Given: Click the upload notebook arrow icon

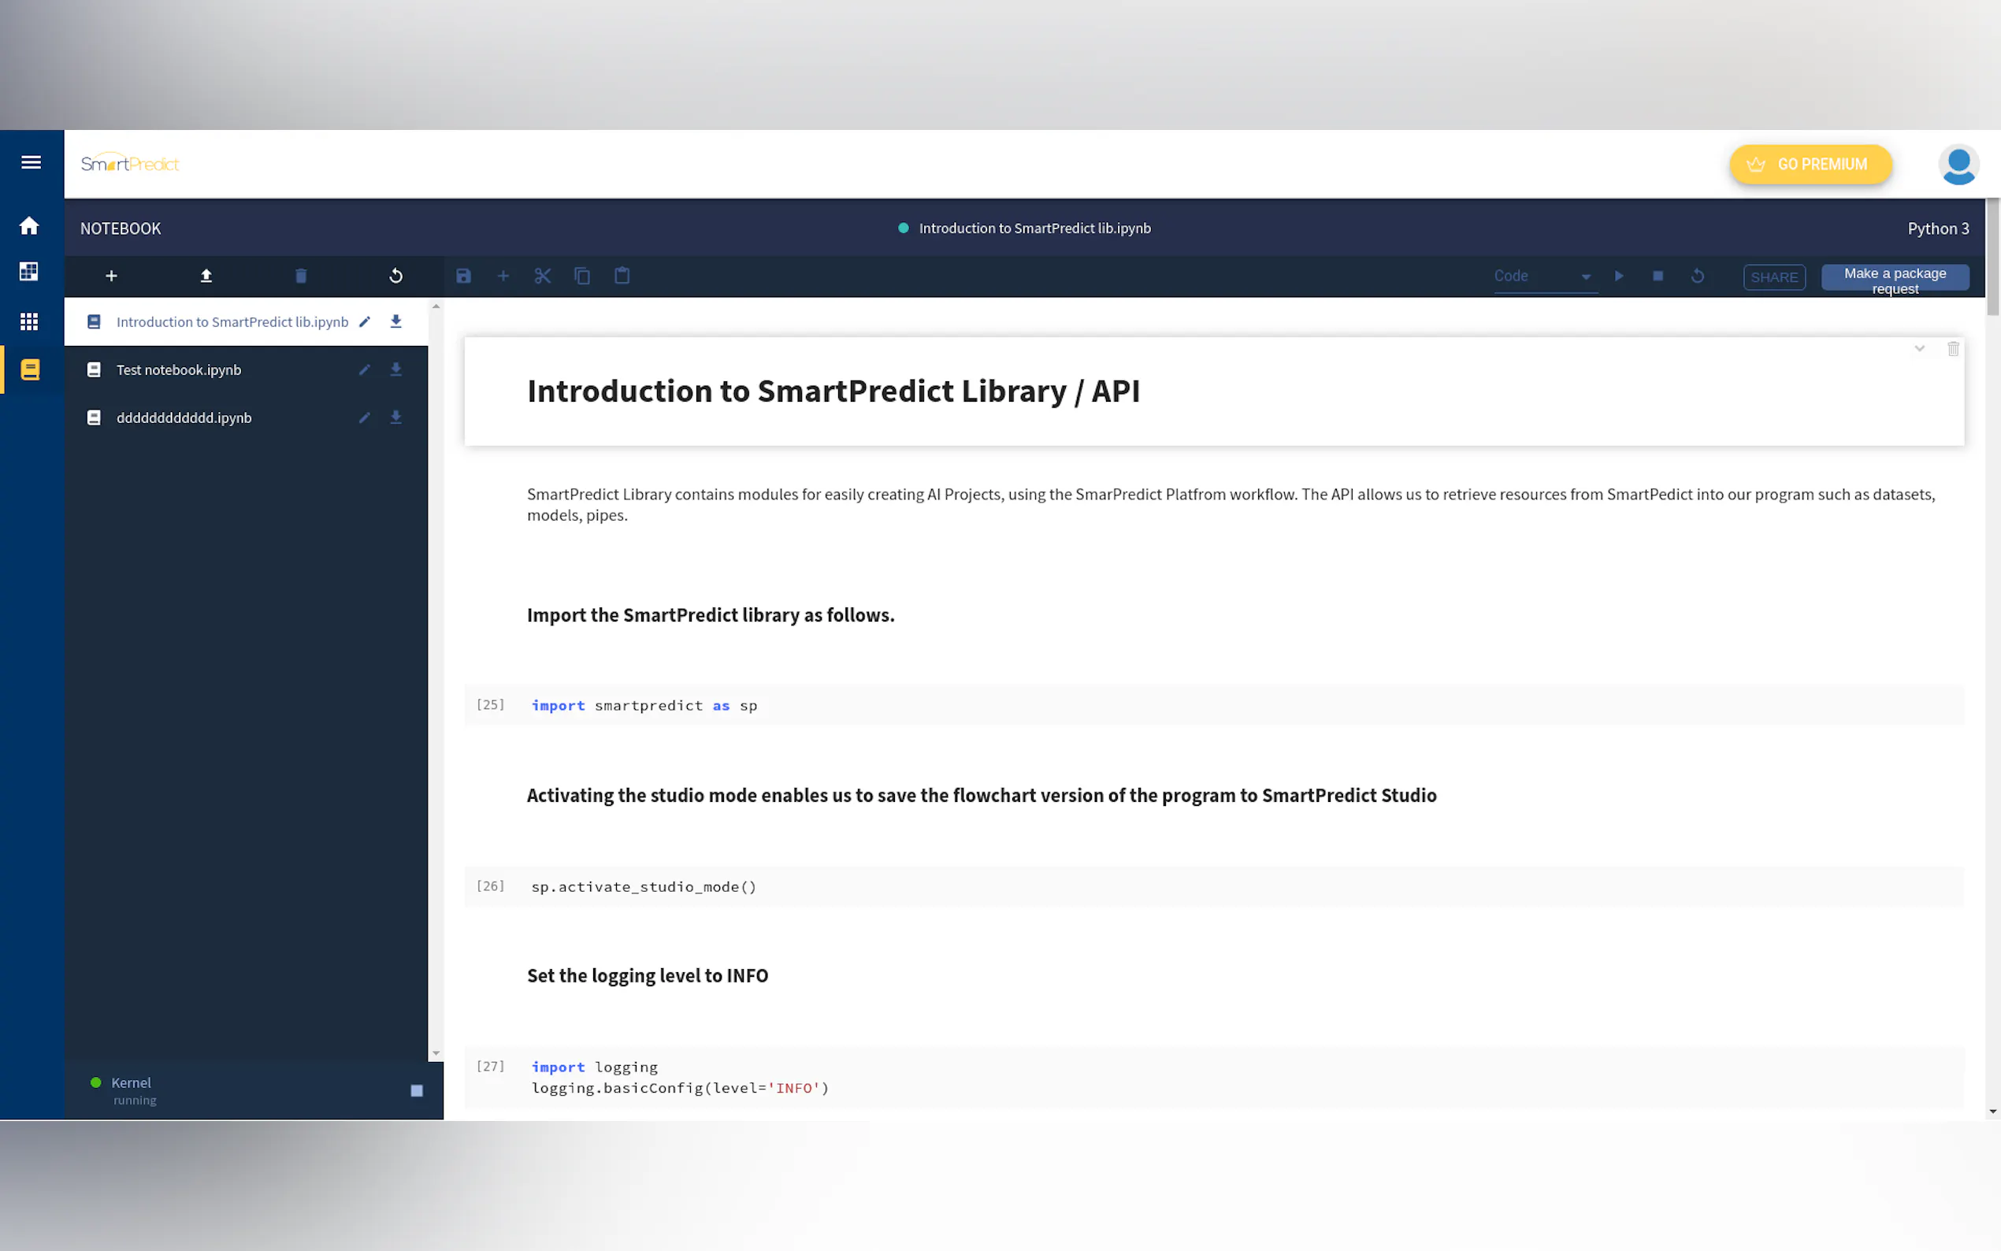Looking at the screenshot, I should (206, 276).
